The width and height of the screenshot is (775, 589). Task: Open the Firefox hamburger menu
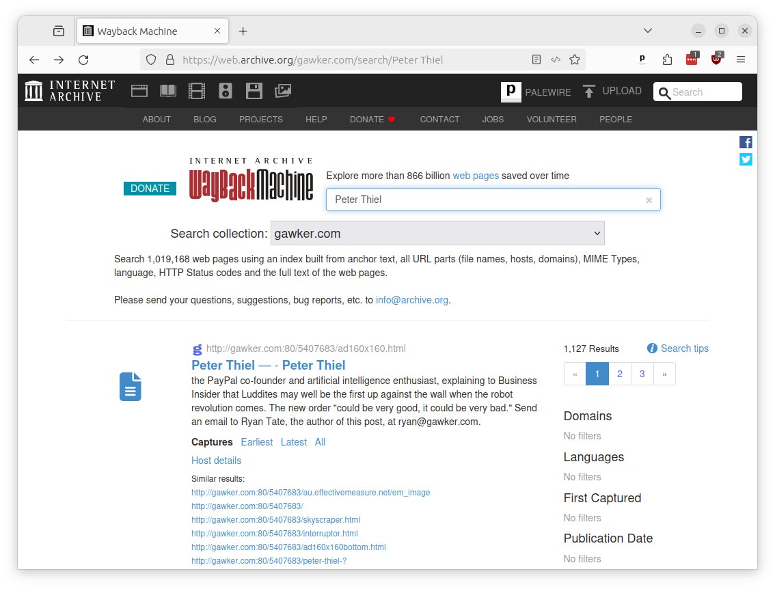click(x=740, y=59)
